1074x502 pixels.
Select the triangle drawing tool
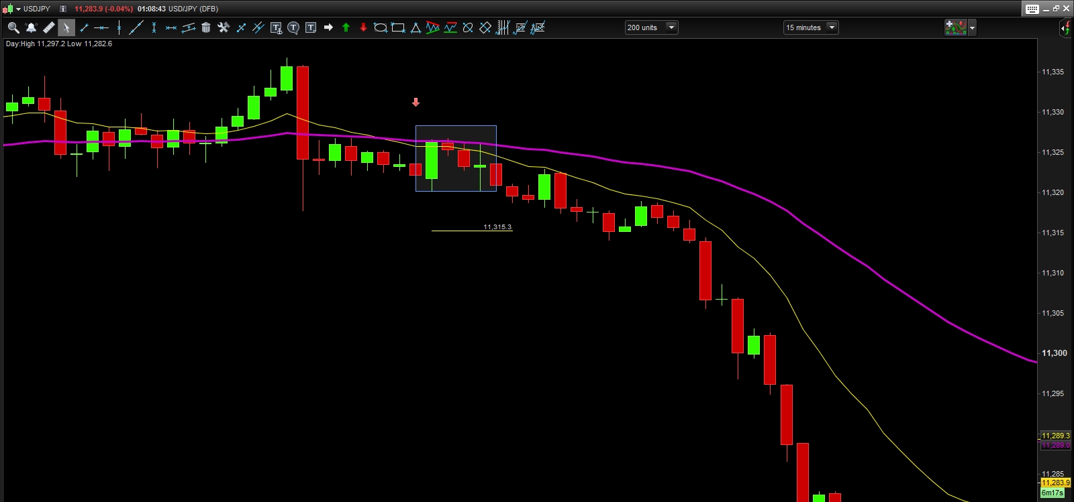coord(416,27)
